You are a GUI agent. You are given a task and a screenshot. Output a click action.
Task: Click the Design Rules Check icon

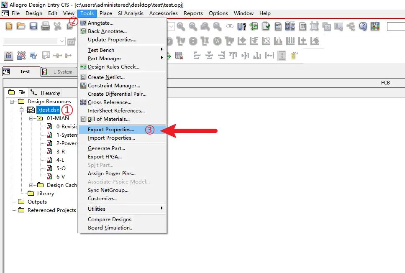[266, 26]
